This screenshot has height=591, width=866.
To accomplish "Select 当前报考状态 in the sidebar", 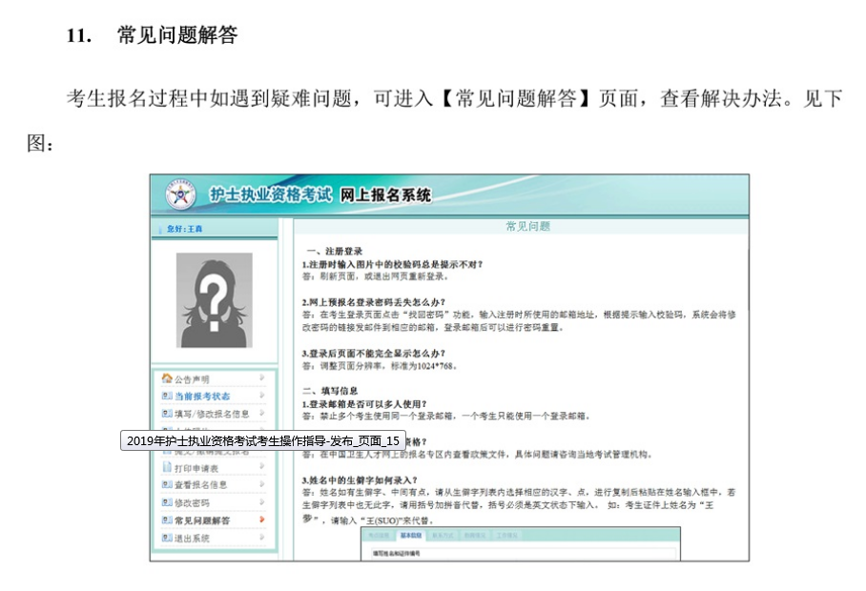I will [x=202, y=396].
